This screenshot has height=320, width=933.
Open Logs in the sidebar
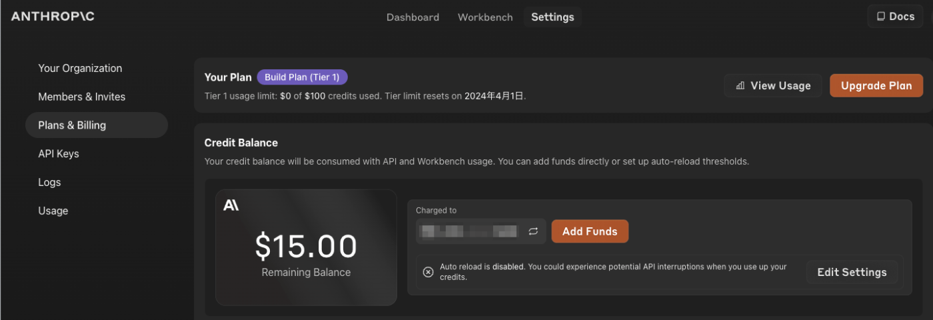[49, 182]
